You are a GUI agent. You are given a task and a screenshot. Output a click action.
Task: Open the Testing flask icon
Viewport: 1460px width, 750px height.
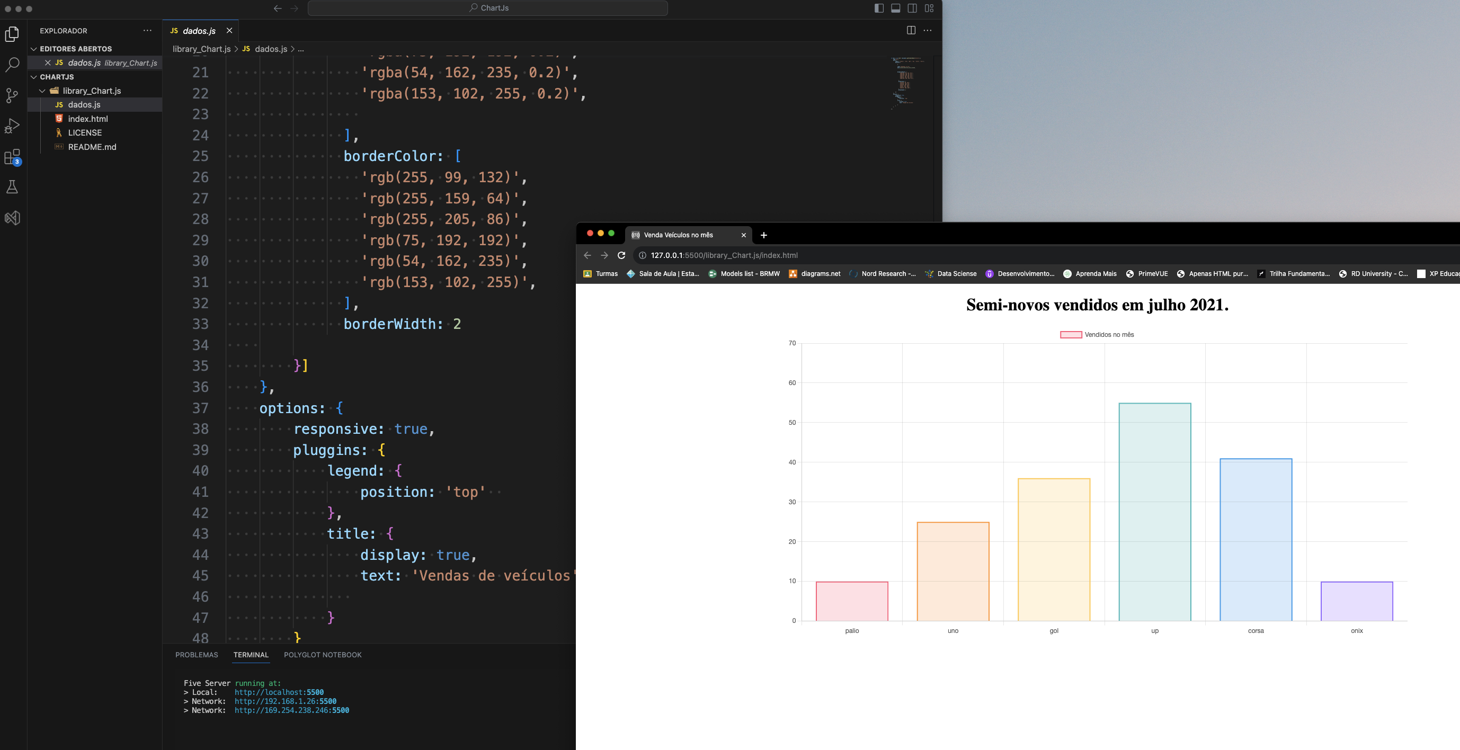(x=12, y=187)
